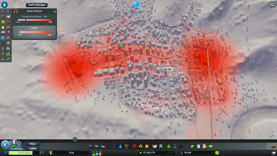Open the Economy money panel
Screen dimensions: 277x156
click(x=192, y=146)
